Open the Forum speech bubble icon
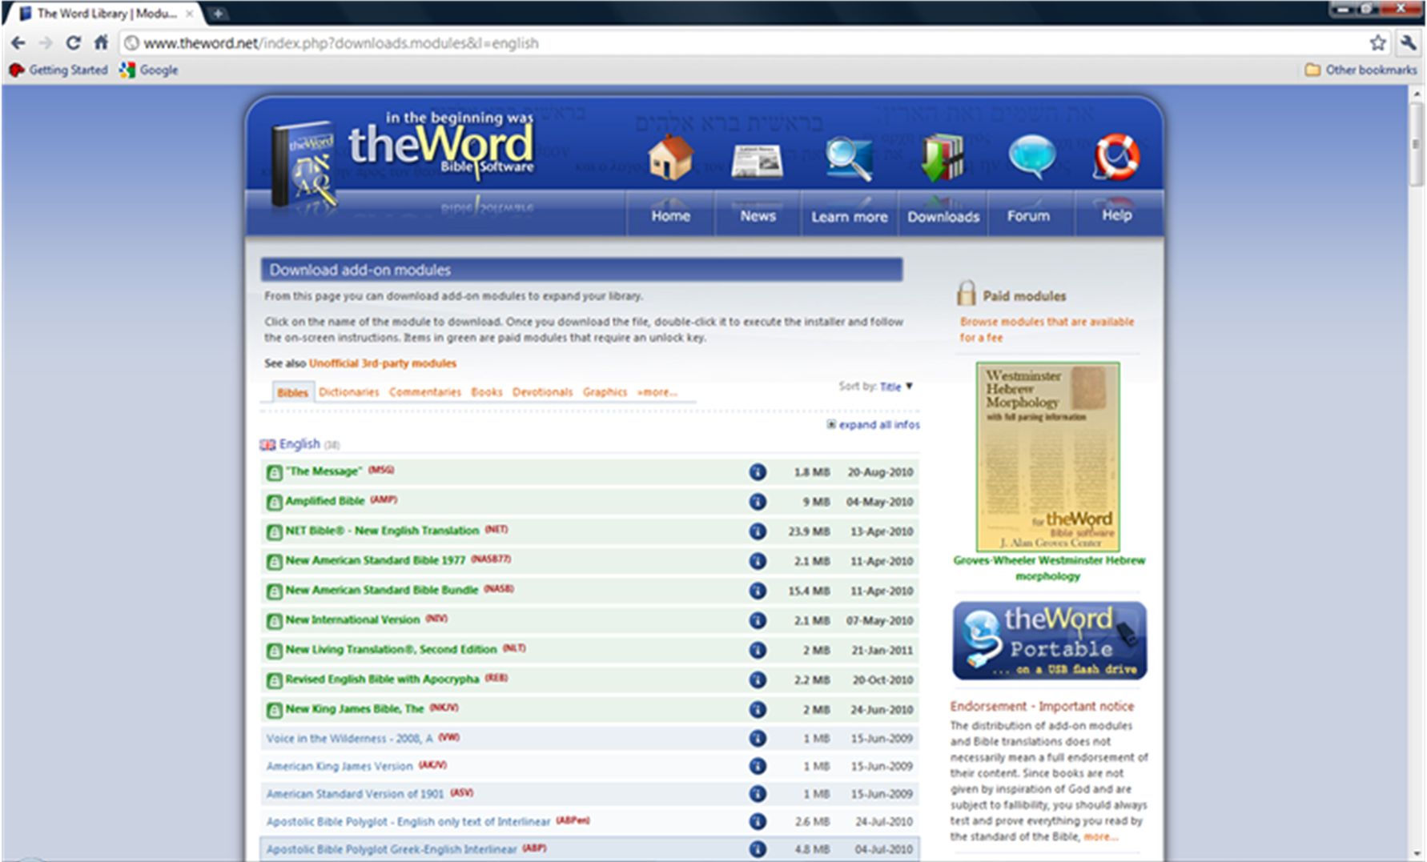 click(1031, 157)
